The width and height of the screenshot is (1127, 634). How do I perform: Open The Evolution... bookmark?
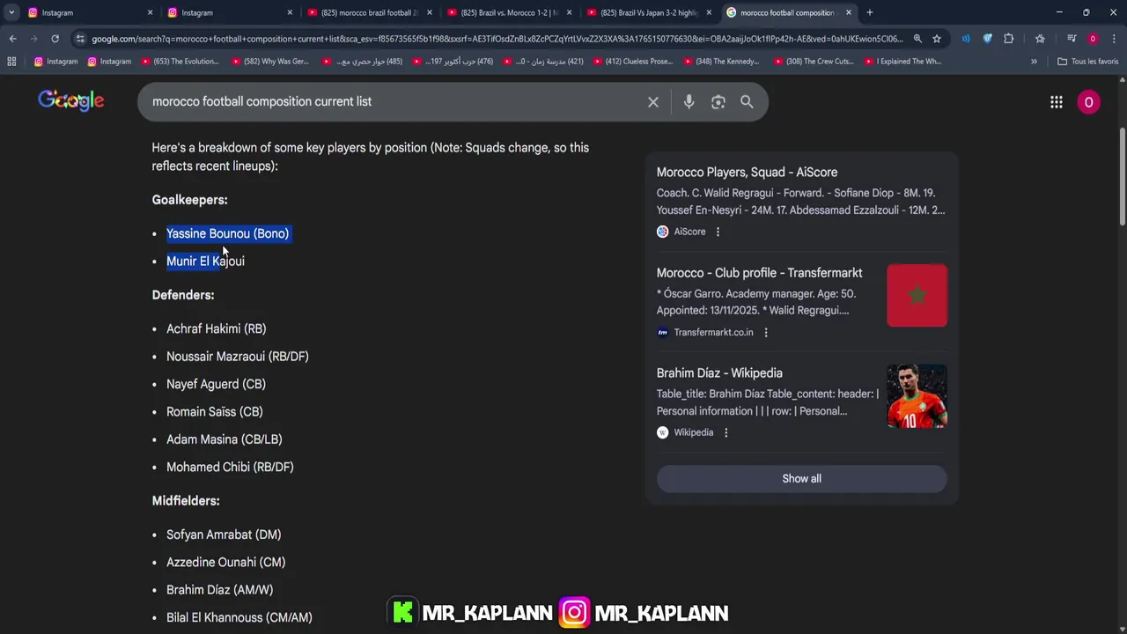[180, 62]
